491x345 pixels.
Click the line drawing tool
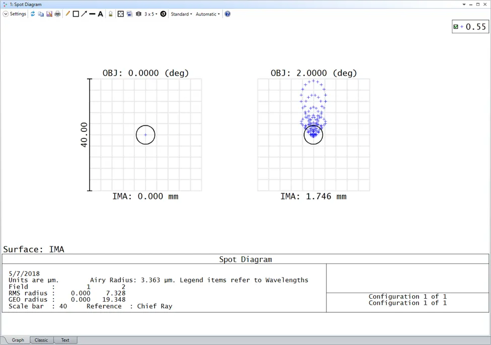tap(92, 14)
